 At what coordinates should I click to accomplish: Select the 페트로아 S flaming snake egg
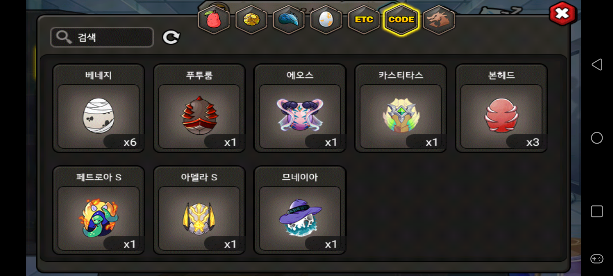[x=99, y=211]
